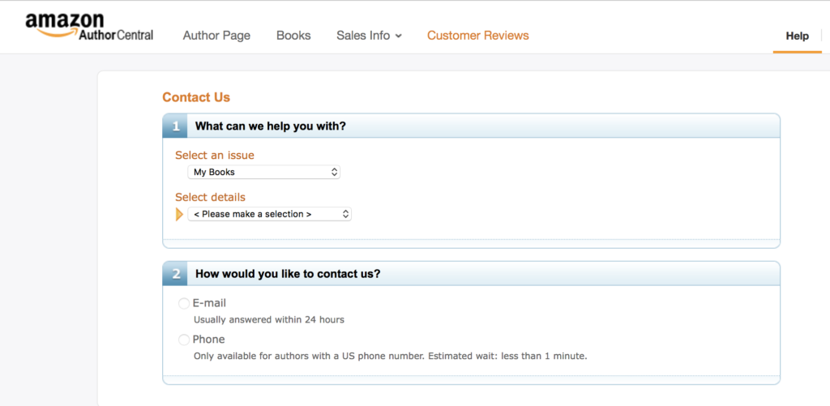This screenshot has width=830, height=406.
Task: Click the 'Usually answered within 24 hours' text
Action: point(268,319)
